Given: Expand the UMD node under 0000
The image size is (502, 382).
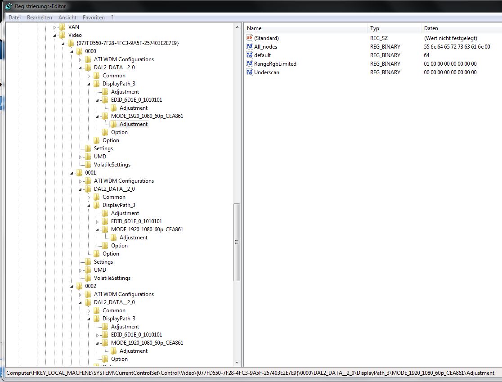Looking at the screenshot, I should pos(81,157).
